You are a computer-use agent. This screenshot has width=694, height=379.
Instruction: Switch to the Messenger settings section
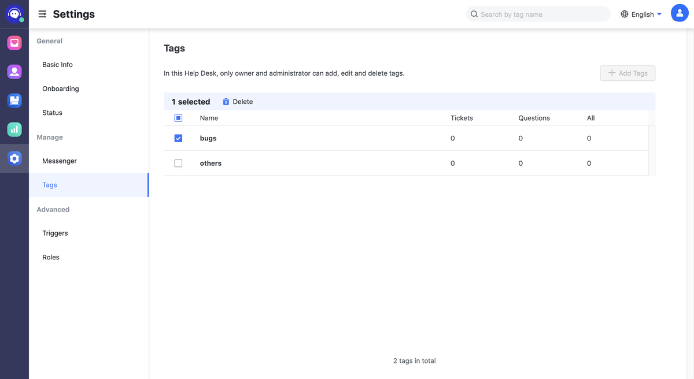click(59, 161)
